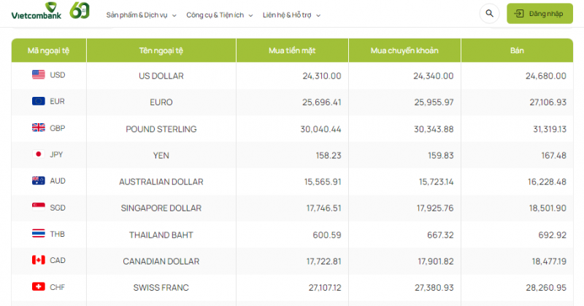Click the Tên ngoại tệ column header
The height and width of the screenshot is (306, 584).
[161, 50]
